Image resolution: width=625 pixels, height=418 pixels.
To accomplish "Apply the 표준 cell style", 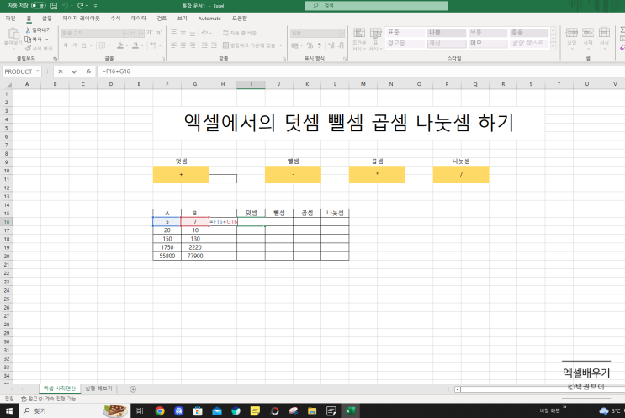I will click(x=405, y=33).
